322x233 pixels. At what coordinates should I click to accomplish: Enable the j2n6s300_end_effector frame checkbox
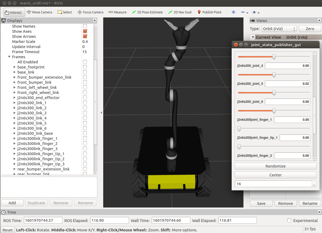[85, 97]
